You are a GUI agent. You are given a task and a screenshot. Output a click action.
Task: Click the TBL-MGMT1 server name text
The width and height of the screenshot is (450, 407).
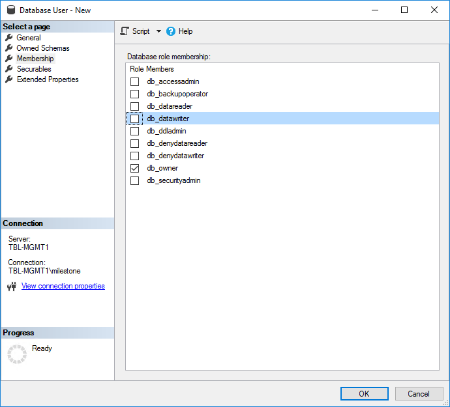point(29,247)
